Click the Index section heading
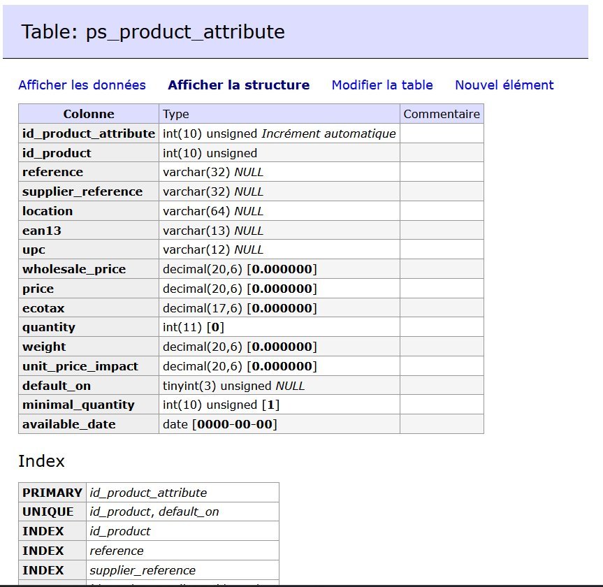This screenshot has height=587, width=603. point(41,461)
